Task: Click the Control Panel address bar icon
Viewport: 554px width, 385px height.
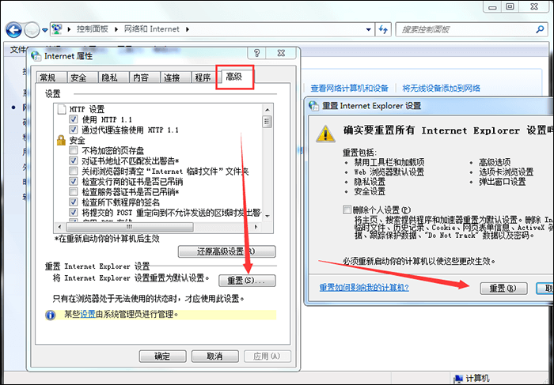Action: click(57, 29)
